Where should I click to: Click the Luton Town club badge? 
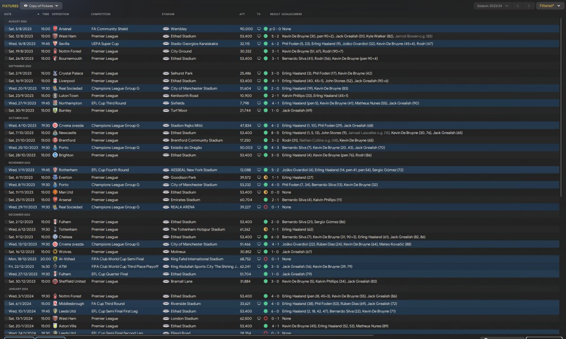(55, 96)
